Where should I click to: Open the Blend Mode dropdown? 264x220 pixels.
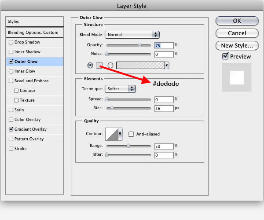pos(132,35)
